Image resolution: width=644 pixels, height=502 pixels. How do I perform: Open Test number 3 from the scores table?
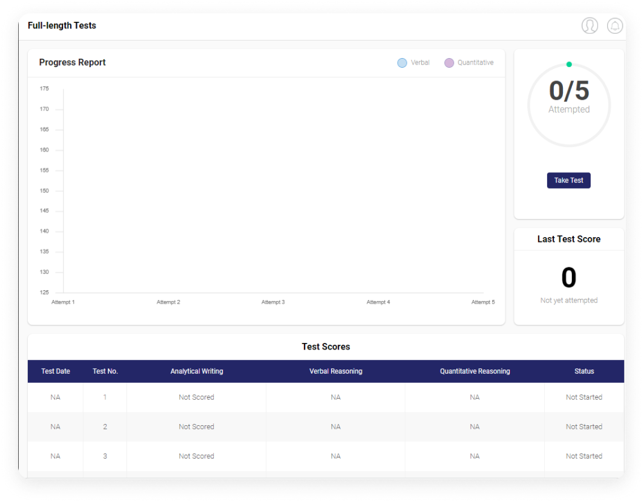tap(105, 456)
